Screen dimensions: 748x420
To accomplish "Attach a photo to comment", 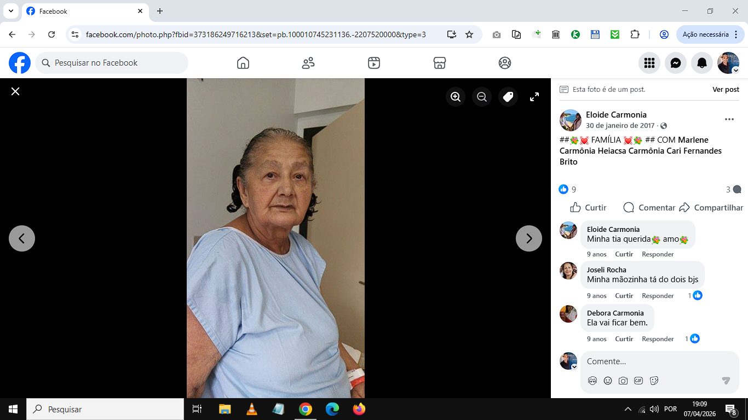I will pos(623,381).
